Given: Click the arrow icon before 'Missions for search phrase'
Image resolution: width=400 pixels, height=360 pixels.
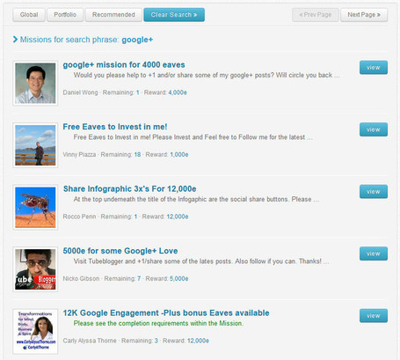Looking at the screenshot, I should click(15, 40).
